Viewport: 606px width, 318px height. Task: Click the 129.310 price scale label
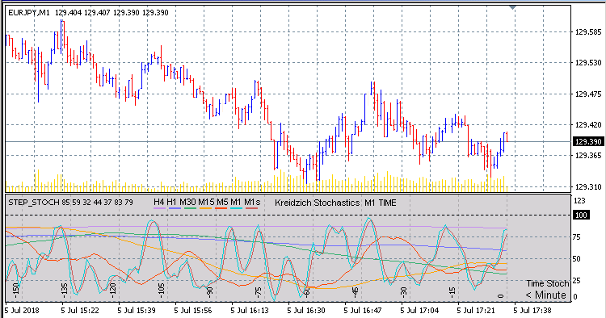coord(588,186)
